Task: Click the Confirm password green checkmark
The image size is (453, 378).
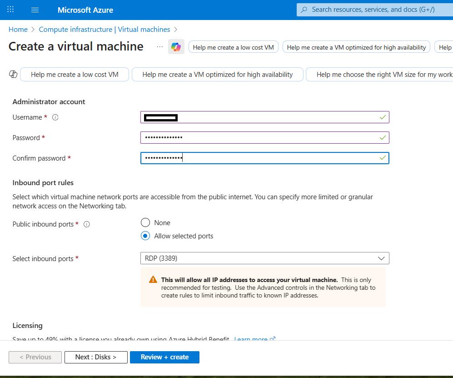Action: [383, 158]
